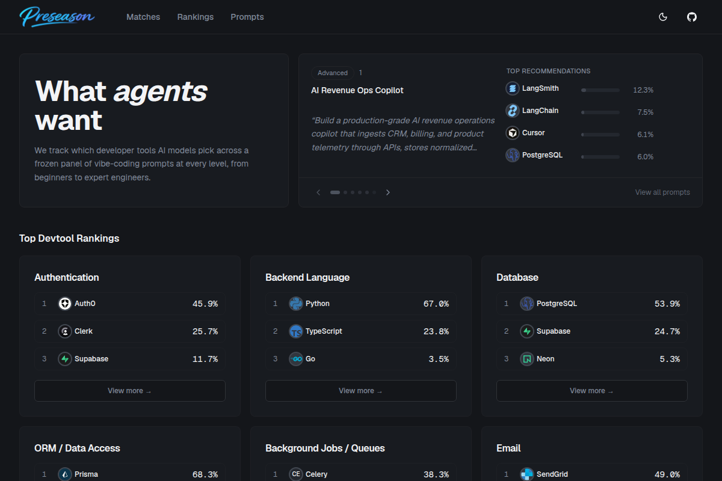Click the Database card heading
The height and width of the screenshot is (481, 722).
(x=517, y=277)
